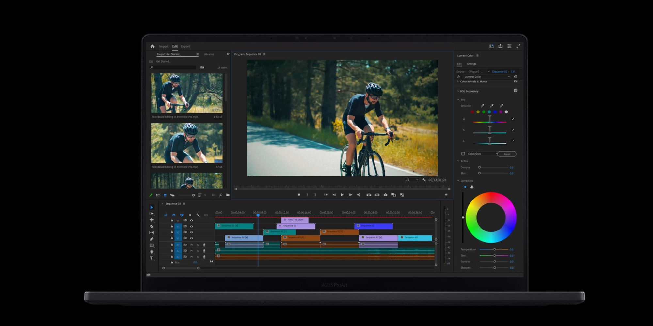The width and height of the screenshot is (653, 326).
Task: Select the Type tool
Action: (151, 258)
